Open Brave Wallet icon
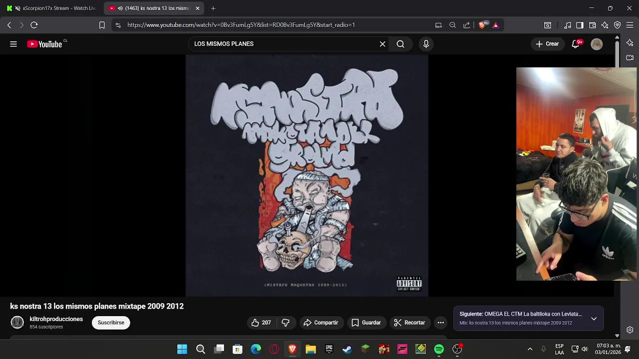Image resolution: width=639 pixels, height=359 pixels. click(593, 25)
